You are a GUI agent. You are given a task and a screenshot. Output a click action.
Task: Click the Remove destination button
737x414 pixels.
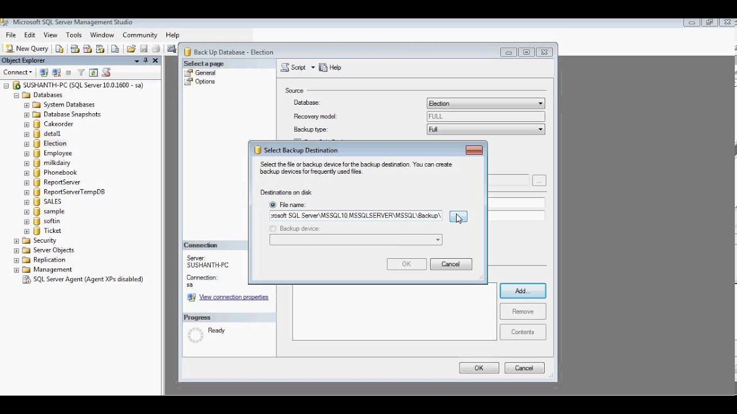coord(523,312)
